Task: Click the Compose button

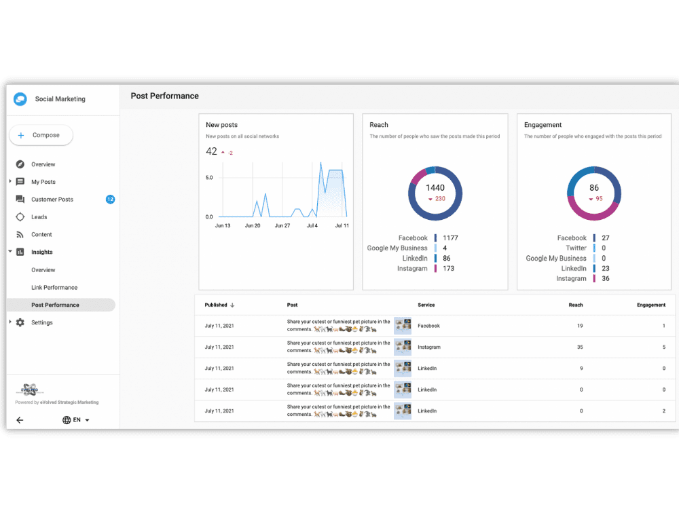Action: click(41, 135)
